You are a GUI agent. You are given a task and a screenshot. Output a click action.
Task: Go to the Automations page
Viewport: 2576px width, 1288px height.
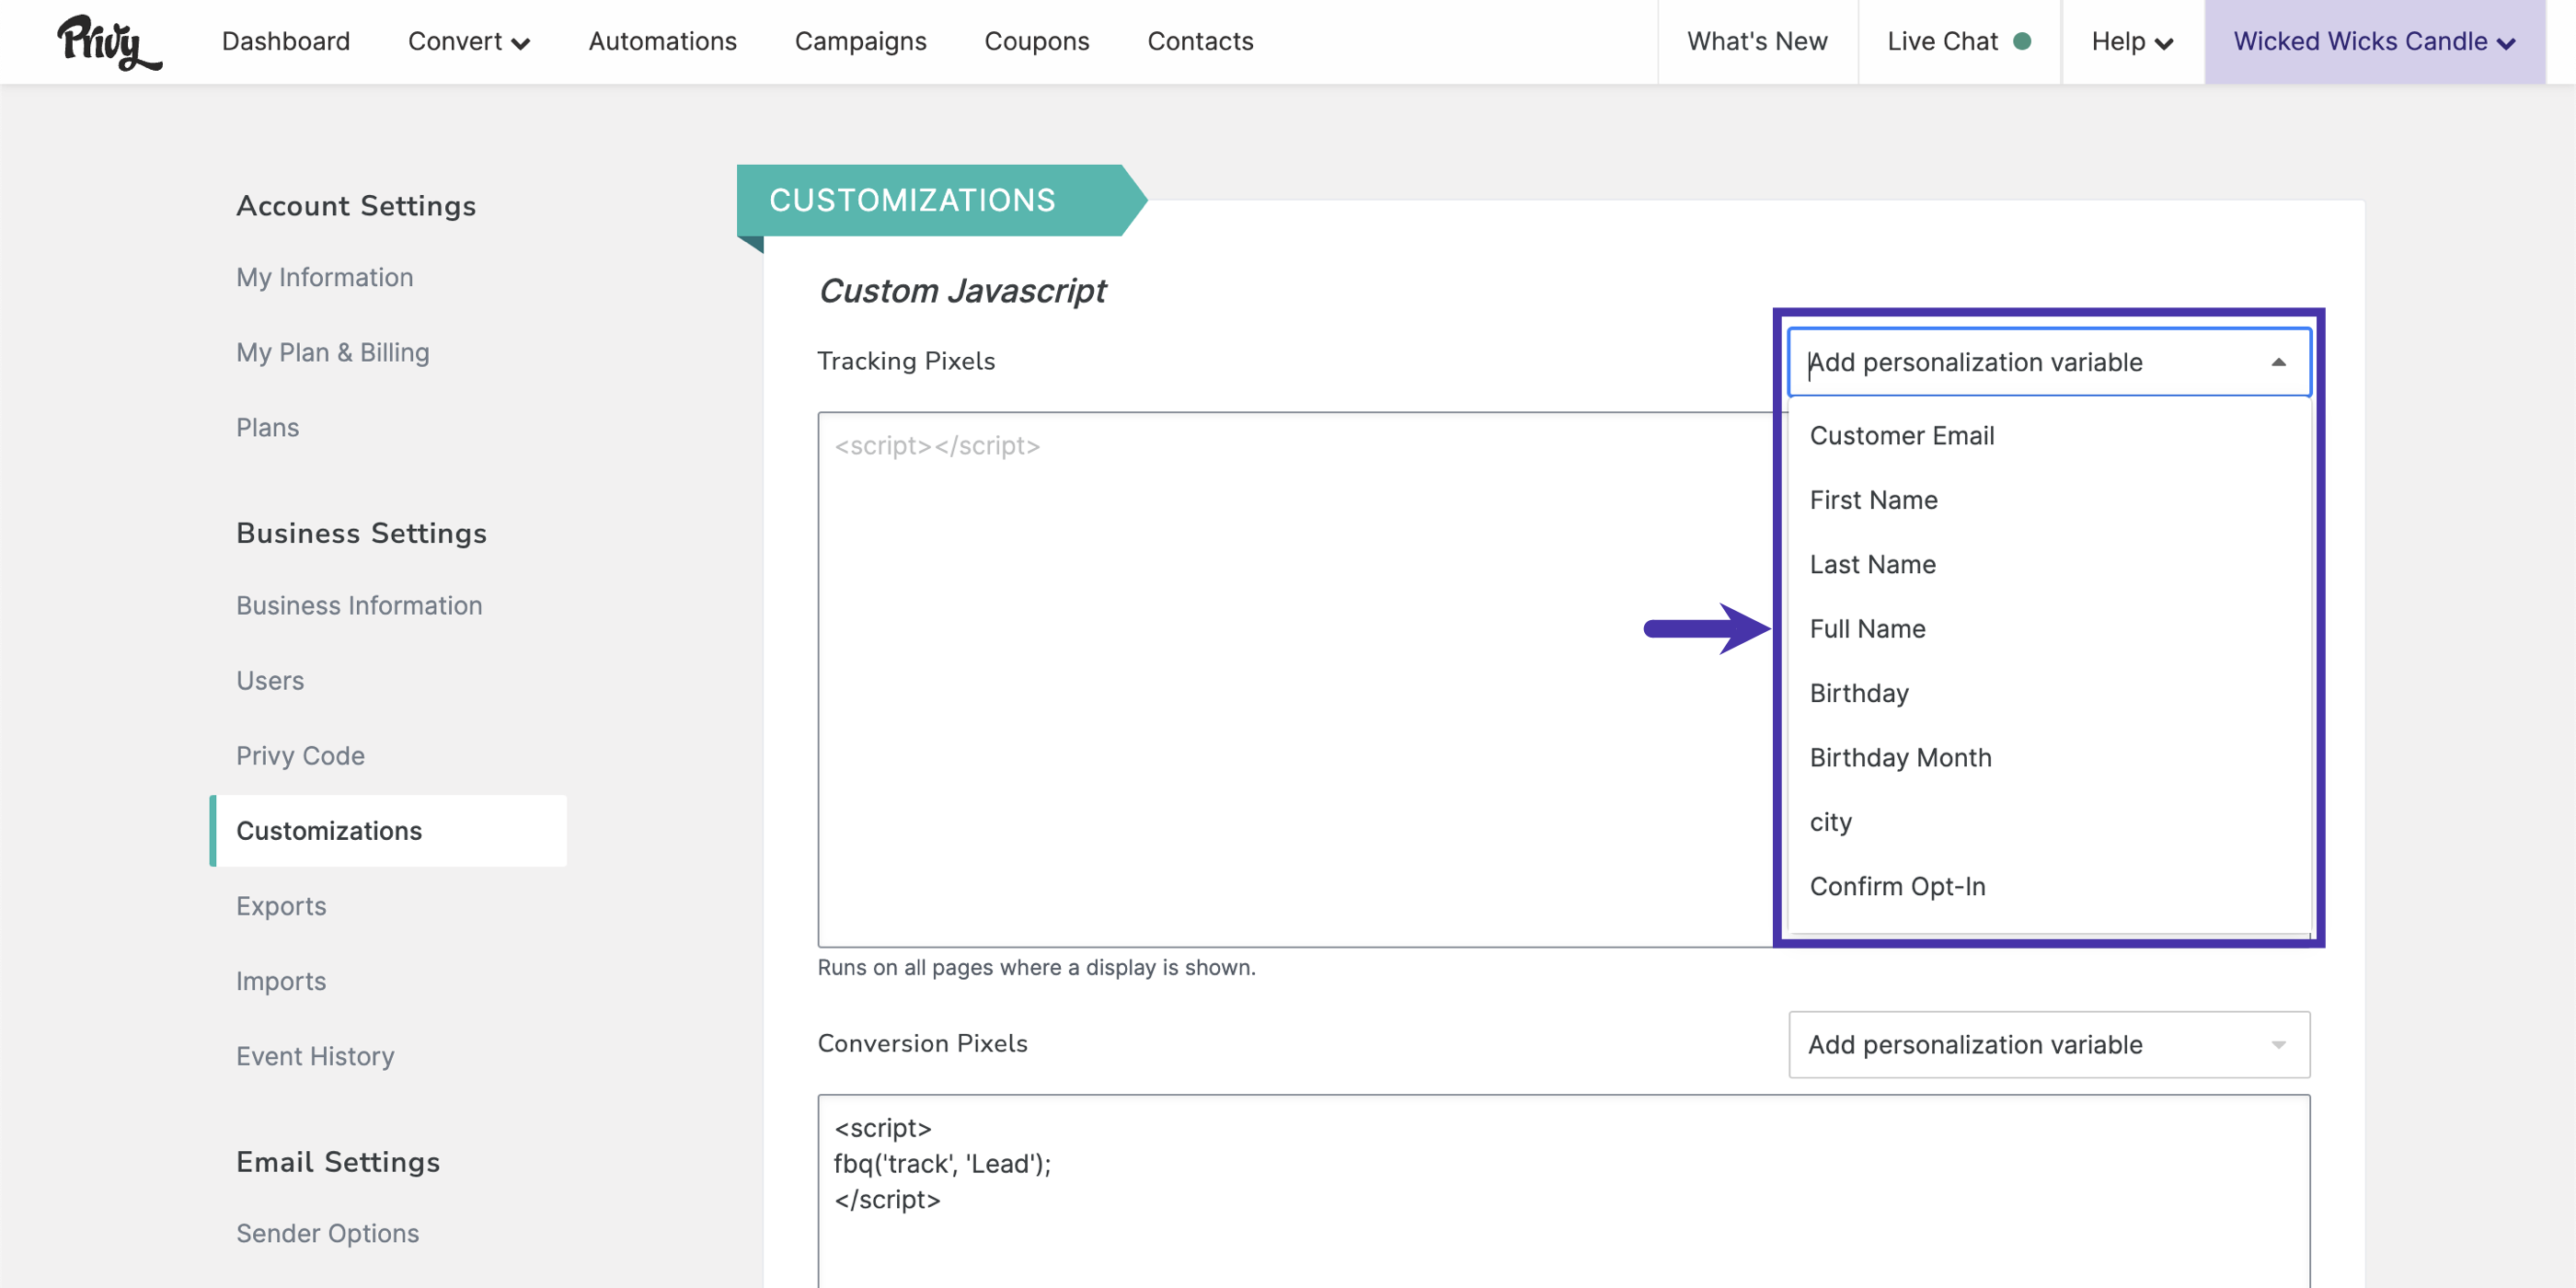click(x=662, y=41)
